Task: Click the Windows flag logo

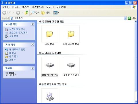Action: coord(134,7)
